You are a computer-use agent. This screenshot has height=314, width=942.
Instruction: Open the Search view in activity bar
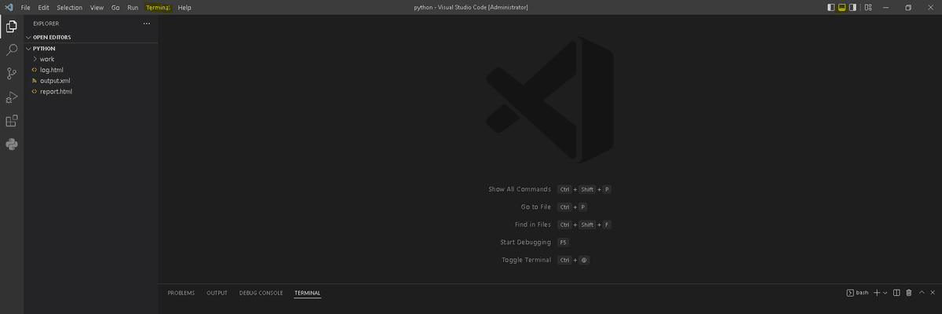pos(12,50)
